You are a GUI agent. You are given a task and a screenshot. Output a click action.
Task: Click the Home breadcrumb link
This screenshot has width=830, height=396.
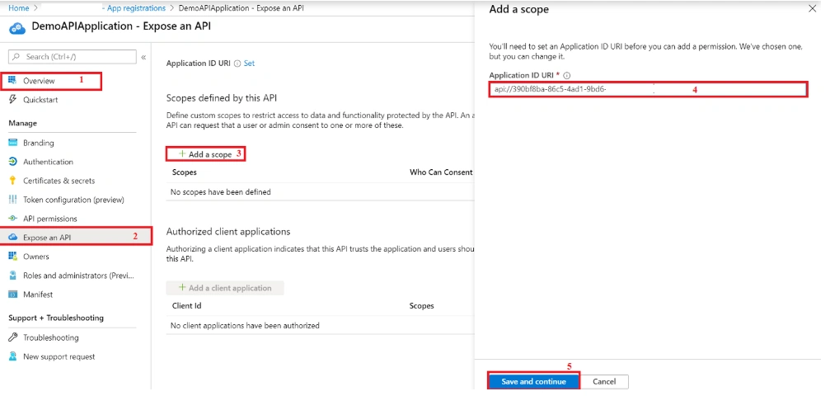18,8
